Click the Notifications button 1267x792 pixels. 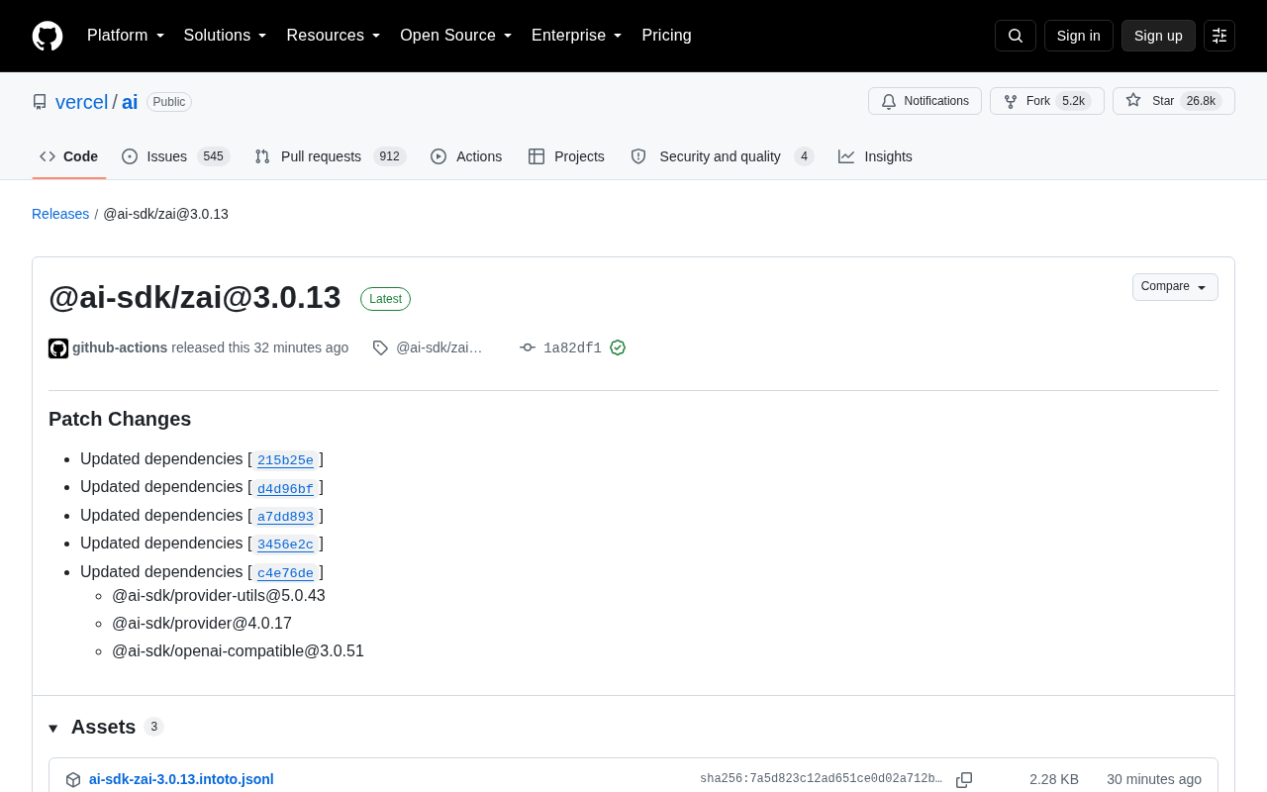click(925, 101)
